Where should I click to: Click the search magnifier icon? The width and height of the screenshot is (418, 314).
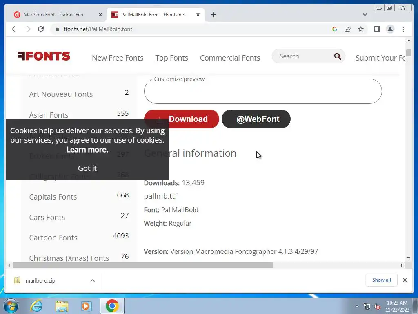click(x=338, y=56)
